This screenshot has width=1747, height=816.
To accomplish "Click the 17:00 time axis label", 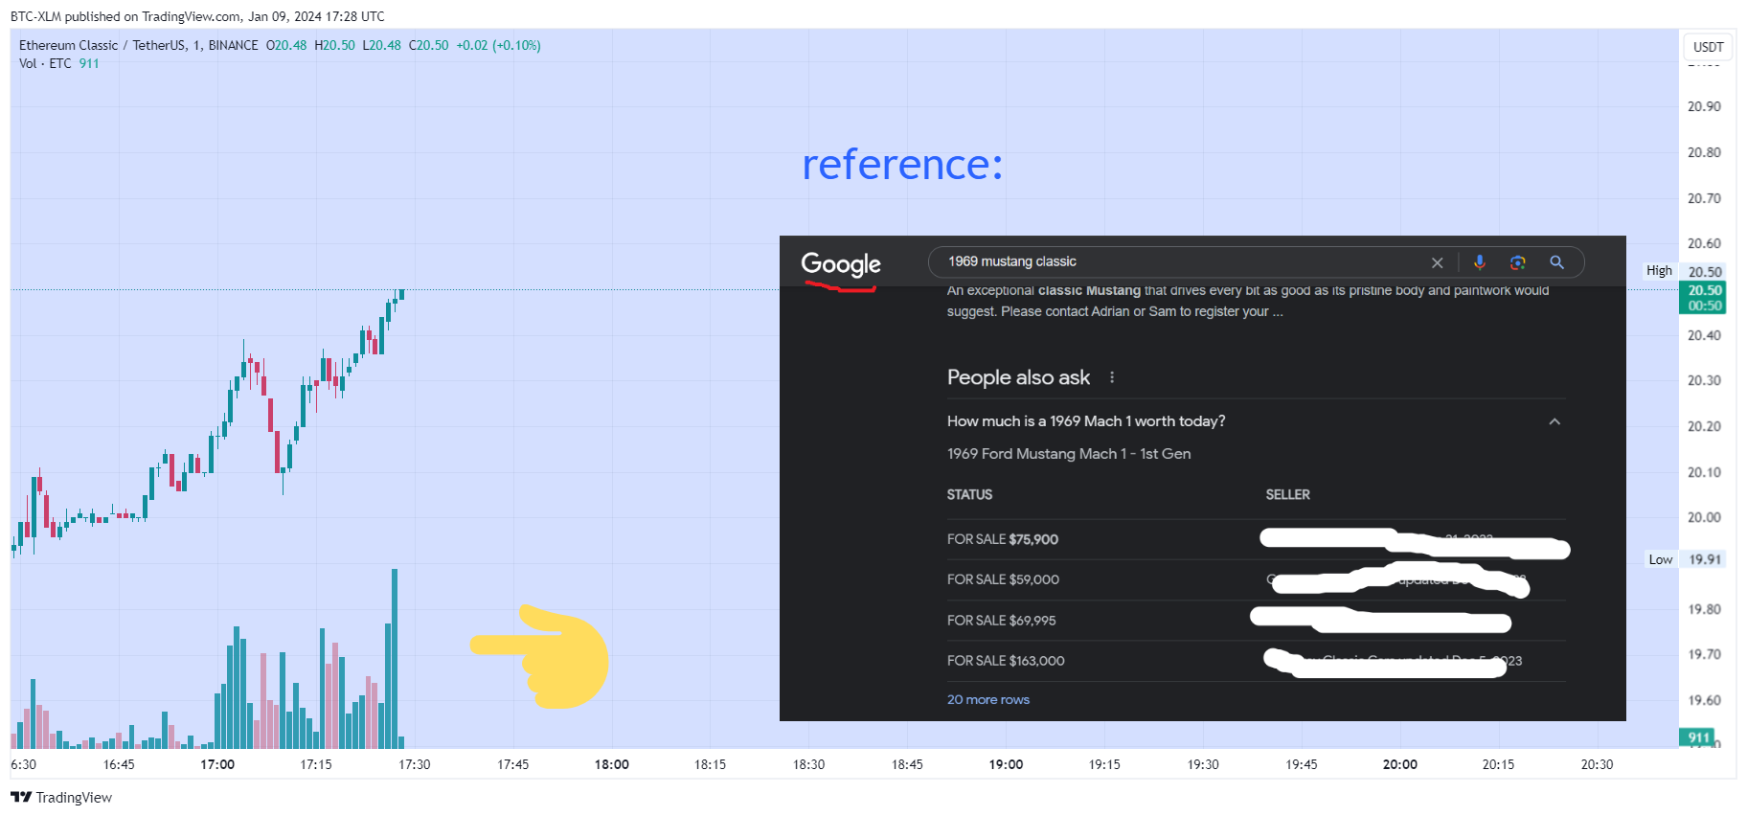I will pos(217,764).
